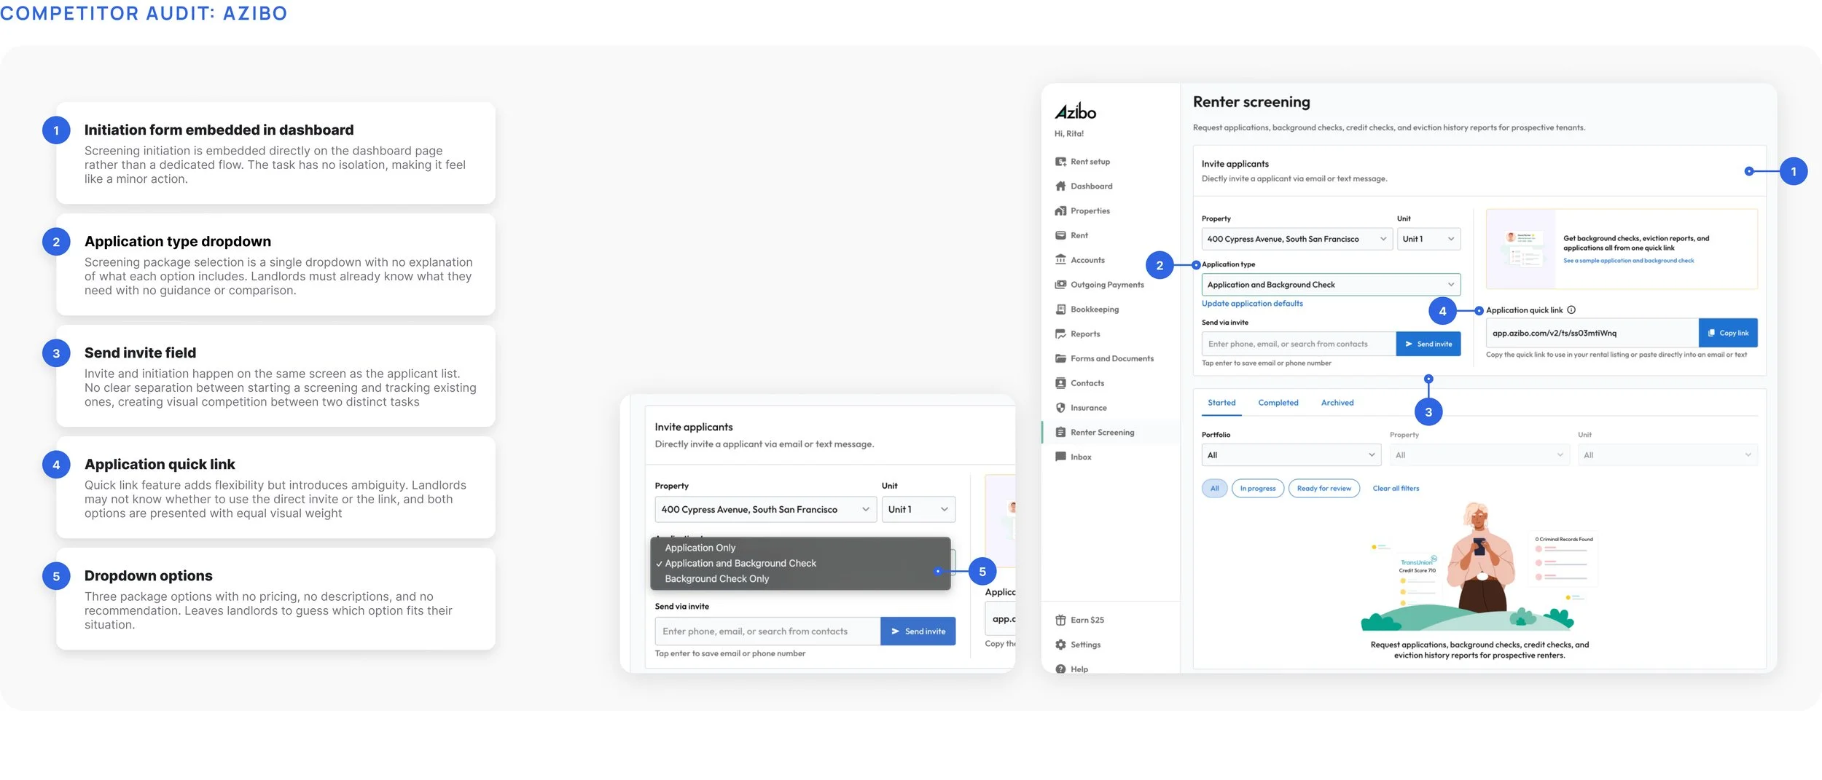Open the Application type dropdown
1822x780 pixels.
pyautogui.click(x=1331, y=285)
